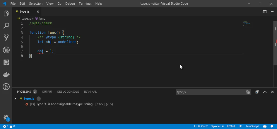Image resolution: width=277 pixels, height=129 pixels.
Task: Open the feedback smiley in status bar
Action: pyautogui.click(x=265, y=126)
